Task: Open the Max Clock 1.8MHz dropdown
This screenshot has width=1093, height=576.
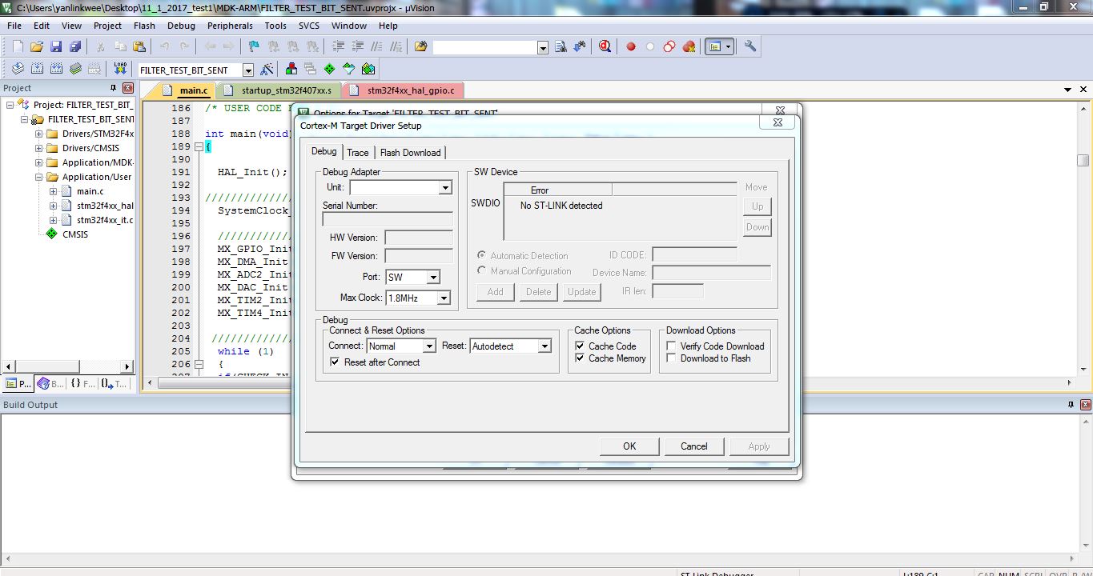Action: (x=444, y=298)
